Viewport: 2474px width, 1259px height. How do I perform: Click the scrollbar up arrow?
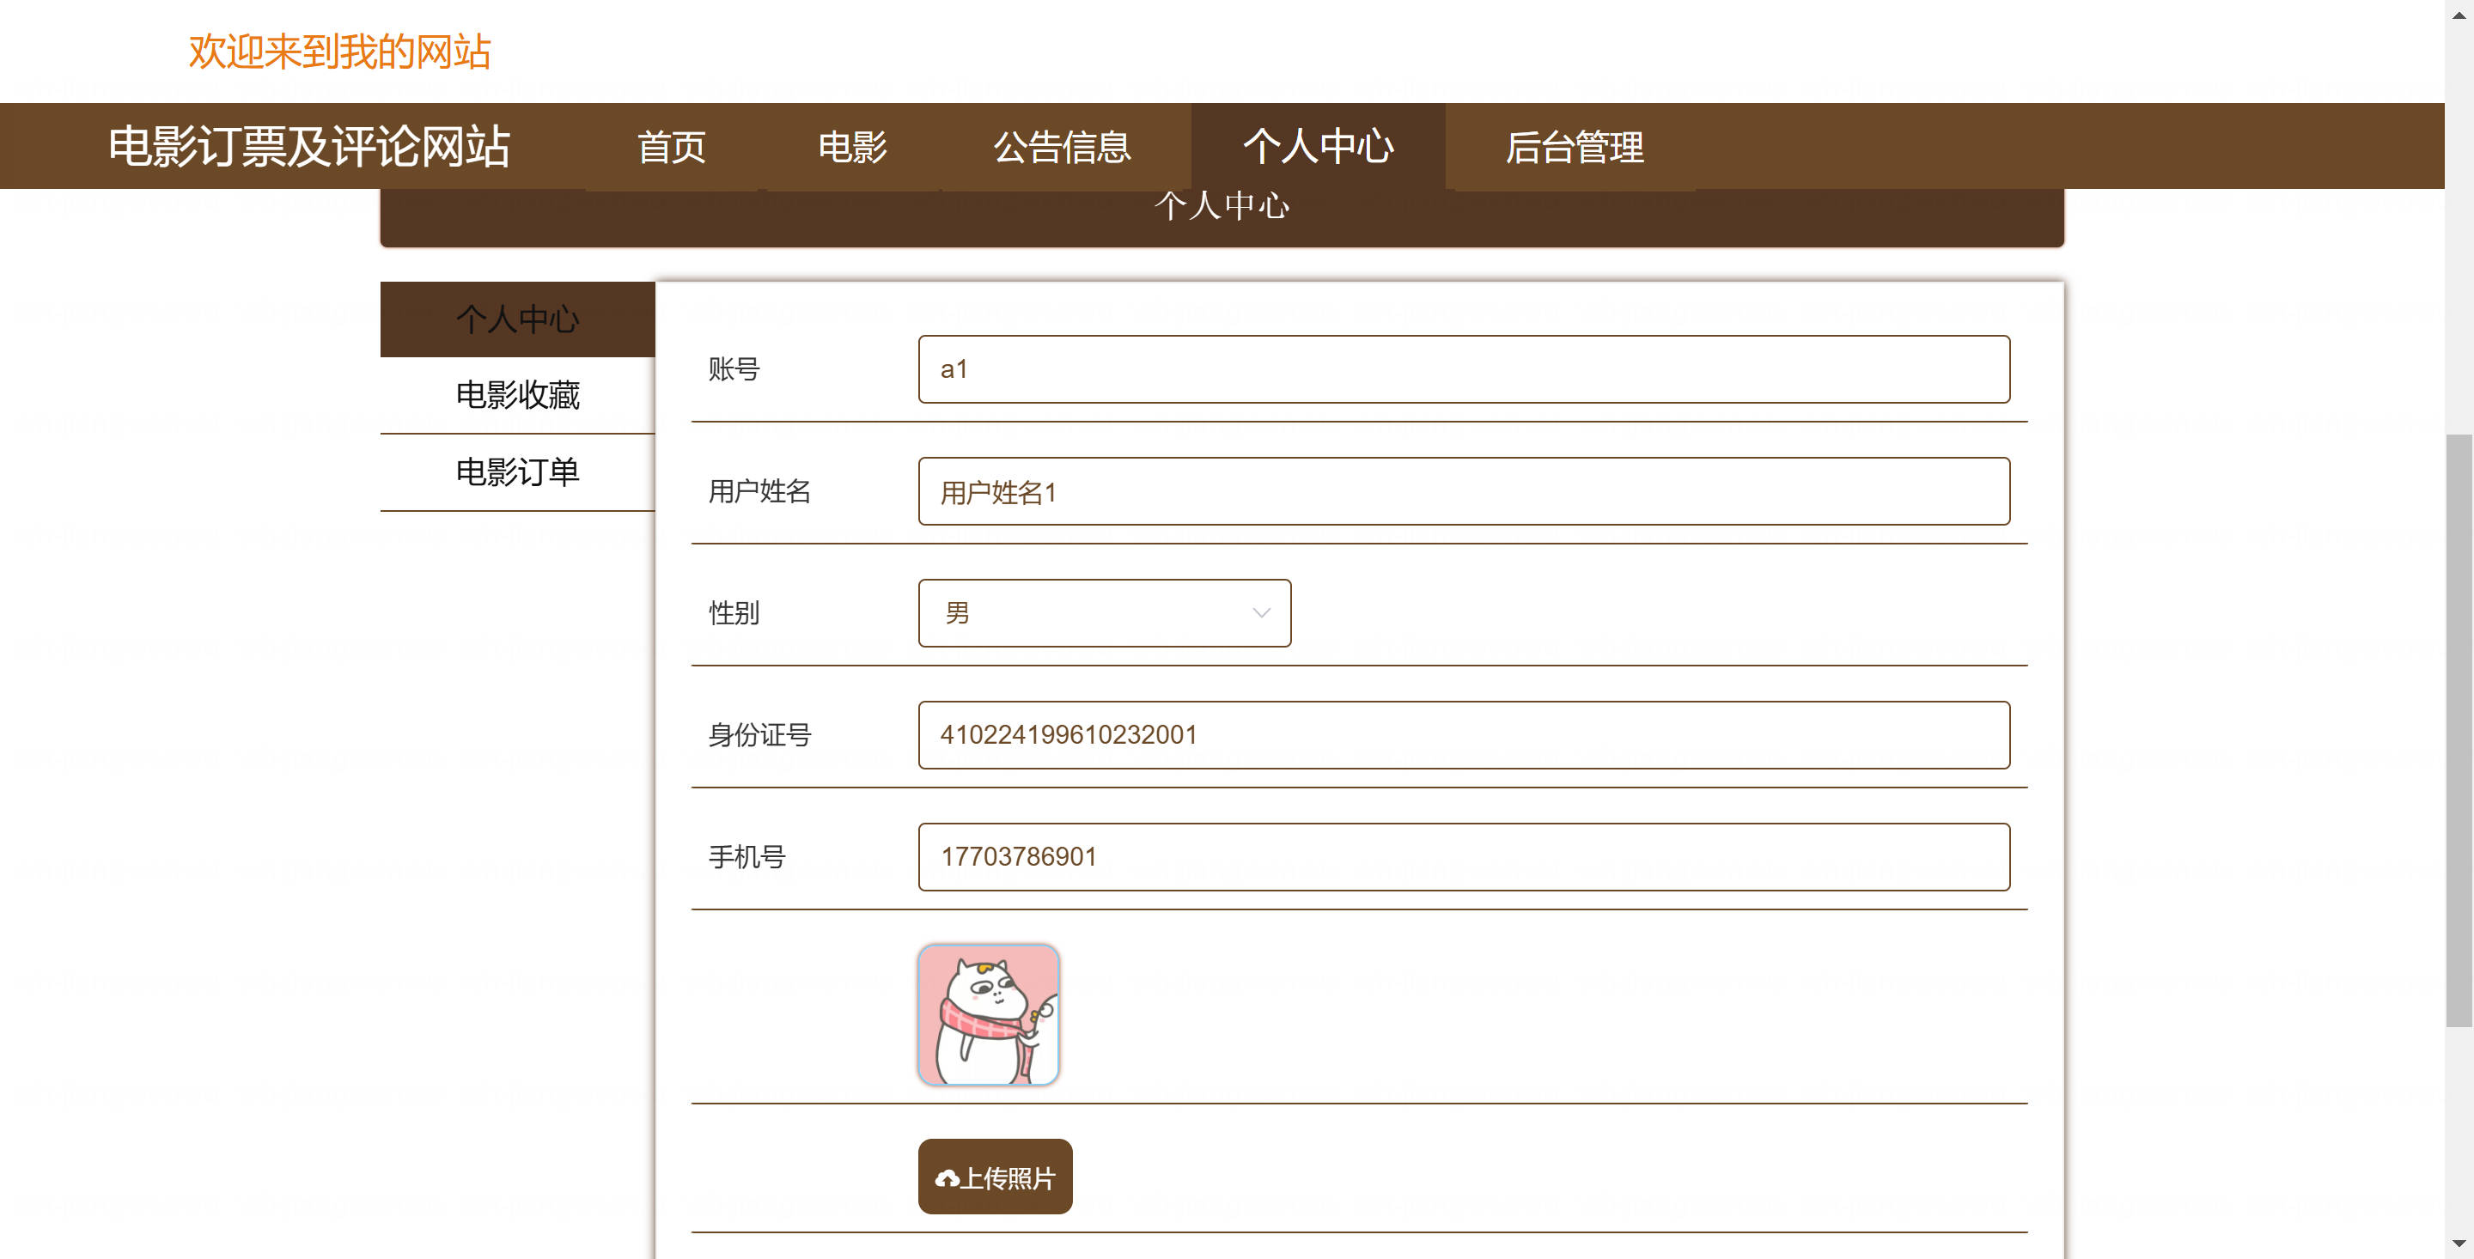(2459, 14)
